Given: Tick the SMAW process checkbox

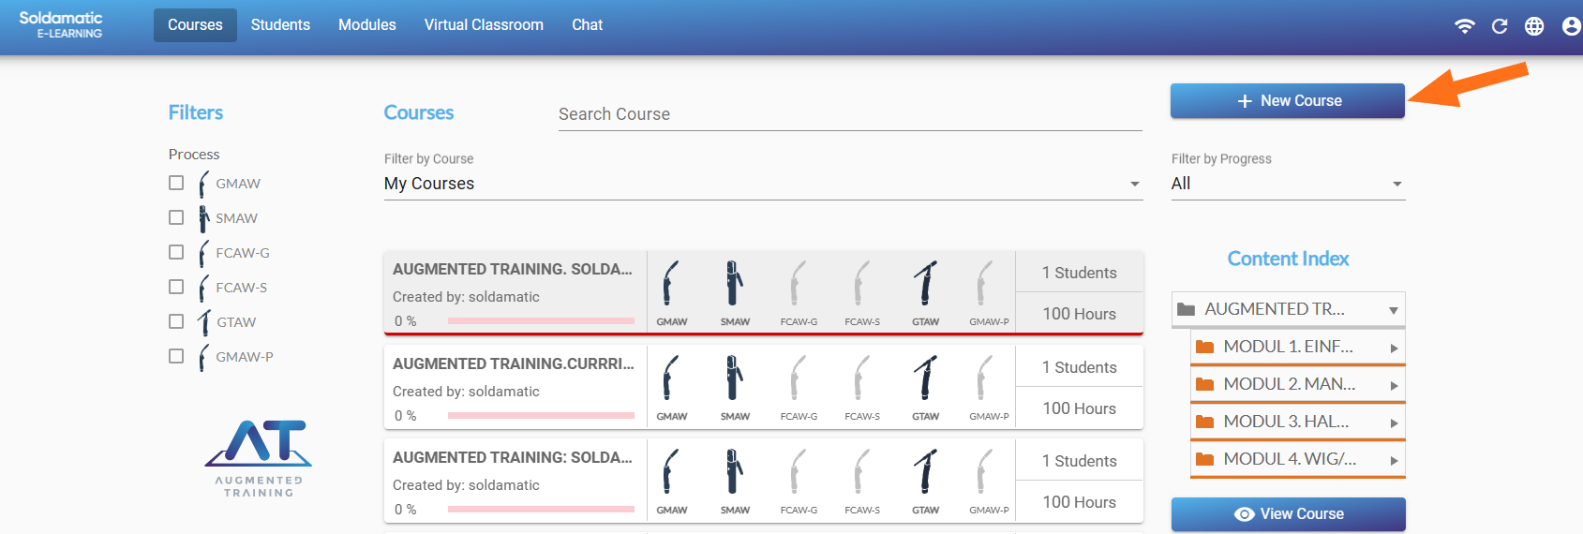Looking at the screenshot, I should point(176,217).
